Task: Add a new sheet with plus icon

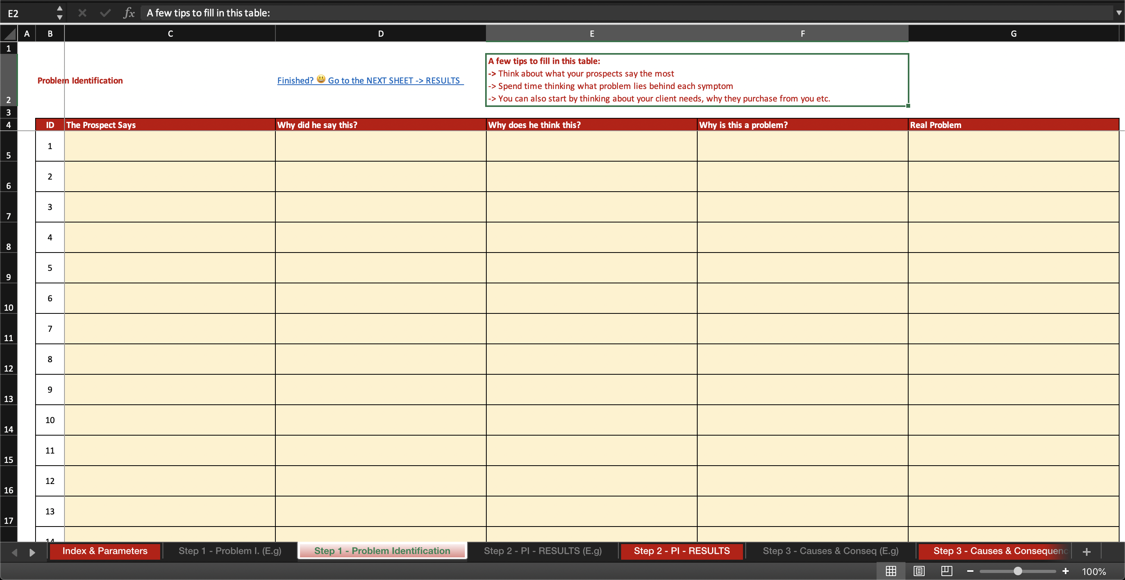Action: tap(1087, 552)
